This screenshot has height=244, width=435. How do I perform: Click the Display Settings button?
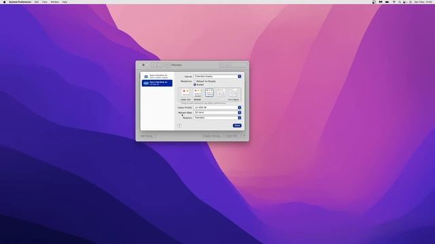pos(212,136)
